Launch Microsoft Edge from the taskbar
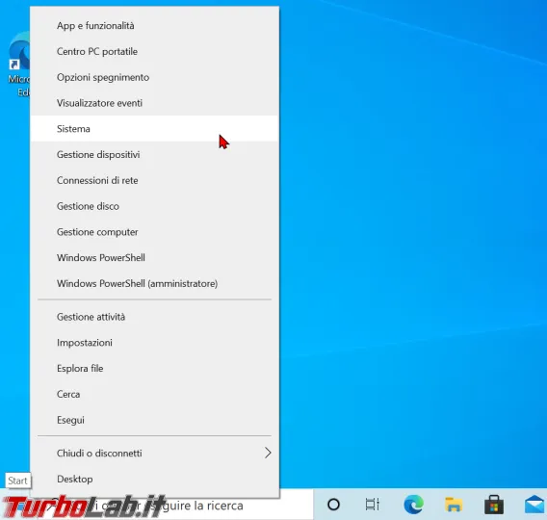This screenshot has width=547, height=520. click(413, 505)
